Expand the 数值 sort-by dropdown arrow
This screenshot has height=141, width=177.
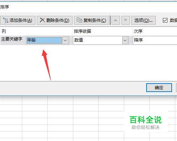125,40
